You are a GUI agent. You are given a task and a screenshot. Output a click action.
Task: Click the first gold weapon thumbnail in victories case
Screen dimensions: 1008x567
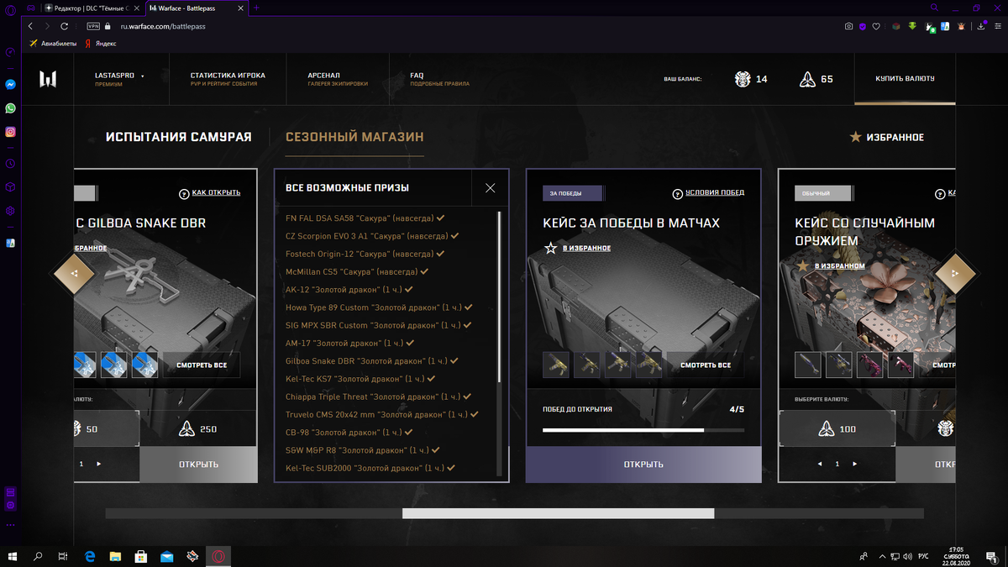(556, 365)
